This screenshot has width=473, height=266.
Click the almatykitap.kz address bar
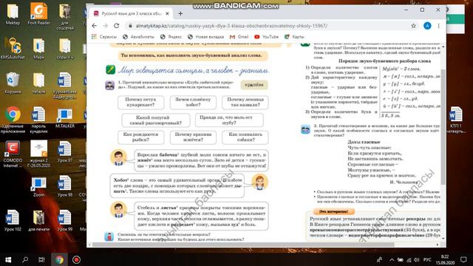(231, 26)
